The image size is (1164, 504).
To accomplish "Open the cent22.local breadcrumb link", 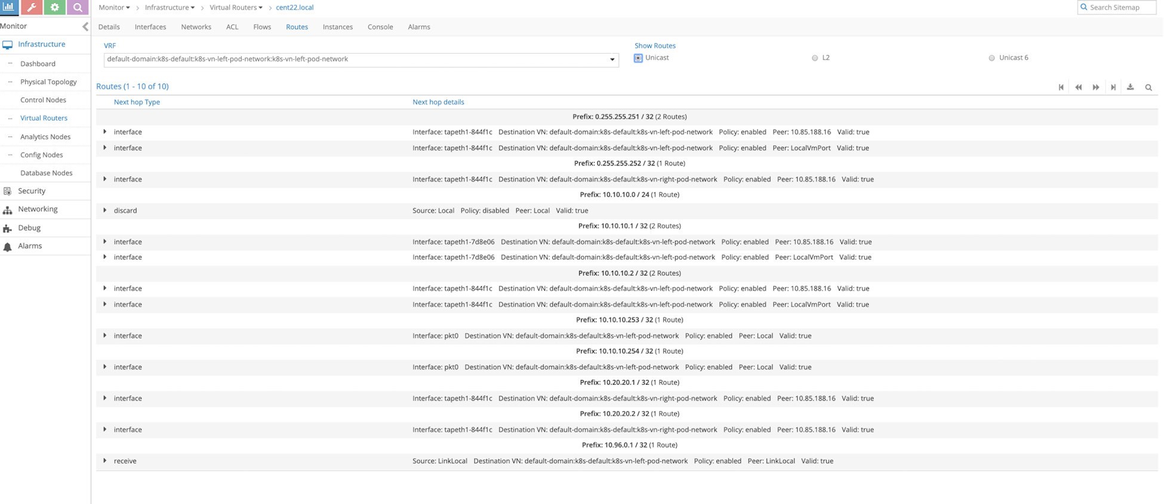I will tap(294, 7).
